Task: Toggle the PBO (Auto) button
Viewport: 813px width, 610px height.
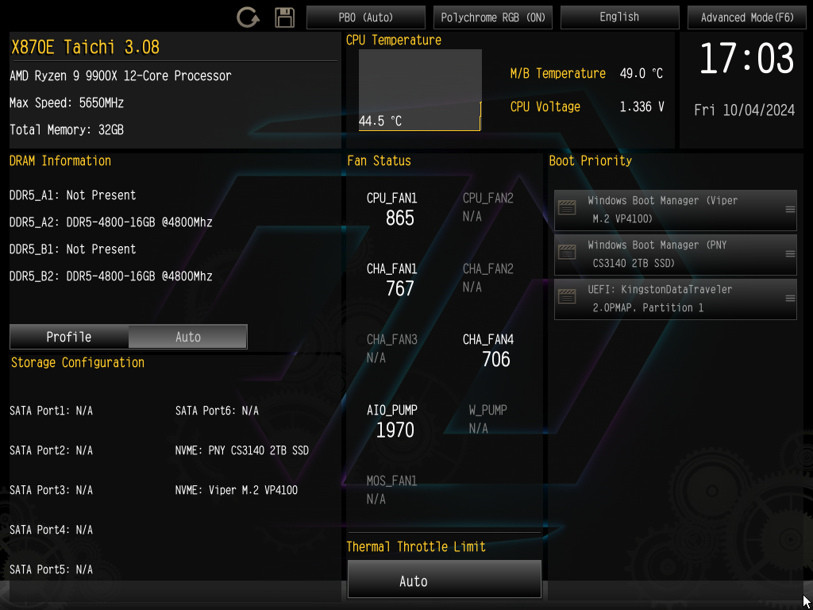Action: click(366, 17)
